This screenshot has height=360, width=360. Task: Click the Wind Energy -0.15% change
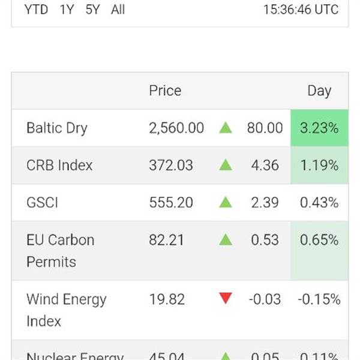tap(319, 299)
